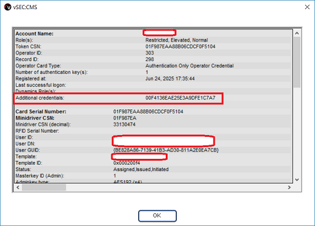Select the Operator ID value 303
This screenshot has height=226, width=315.
(x=149, y=53)
